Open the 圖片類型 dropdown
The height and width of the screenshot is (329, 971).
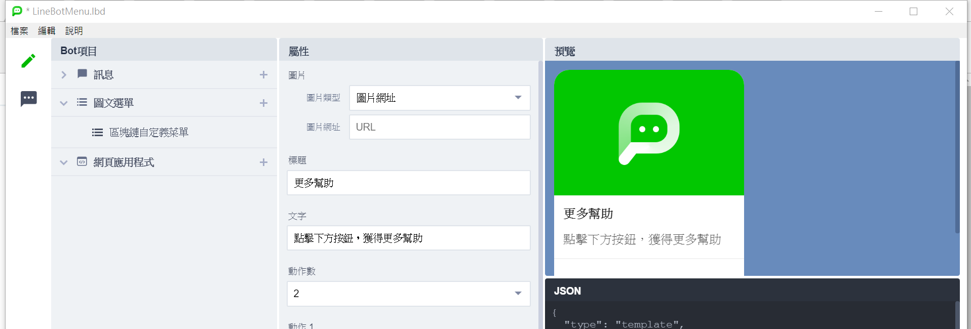[x=440, y=98]
